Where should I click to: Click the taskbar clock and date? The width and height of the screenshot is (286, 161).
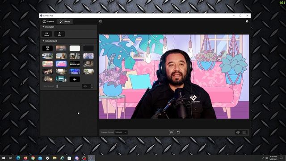[273, 158]
